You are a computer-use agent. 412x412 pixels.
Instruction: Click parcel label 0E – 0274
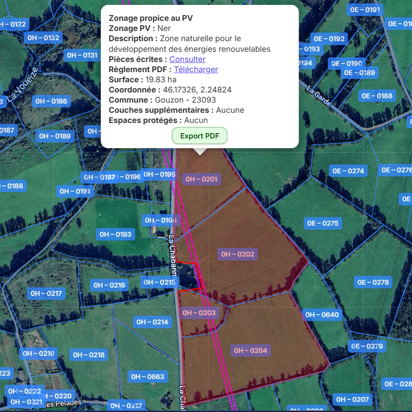click(x=348, y=171)
